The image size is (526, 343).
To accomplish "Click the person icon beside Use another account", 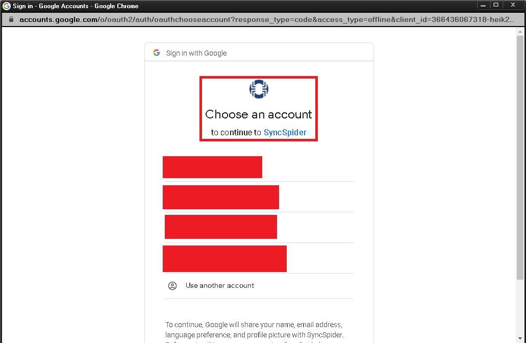I will (172, 286).
